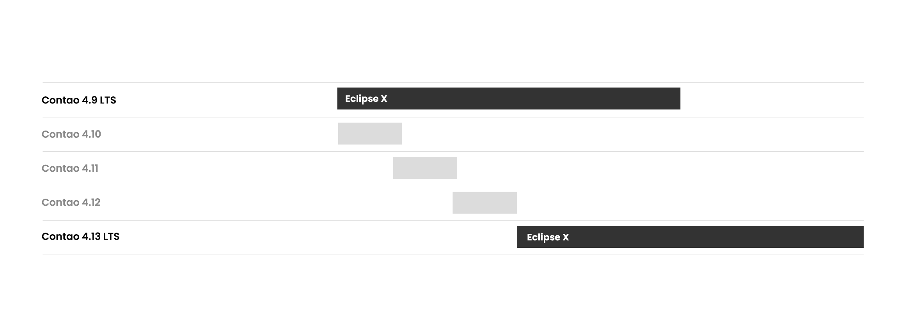Click the divider line below Contao 4.13 LTS
This screenshot has height=322, width=905.
point(453,255)
